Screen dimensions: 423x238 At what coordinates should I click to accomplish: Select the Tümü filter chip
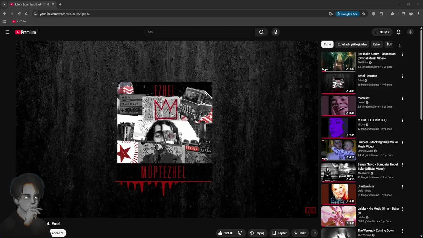[x=327, y=44]
